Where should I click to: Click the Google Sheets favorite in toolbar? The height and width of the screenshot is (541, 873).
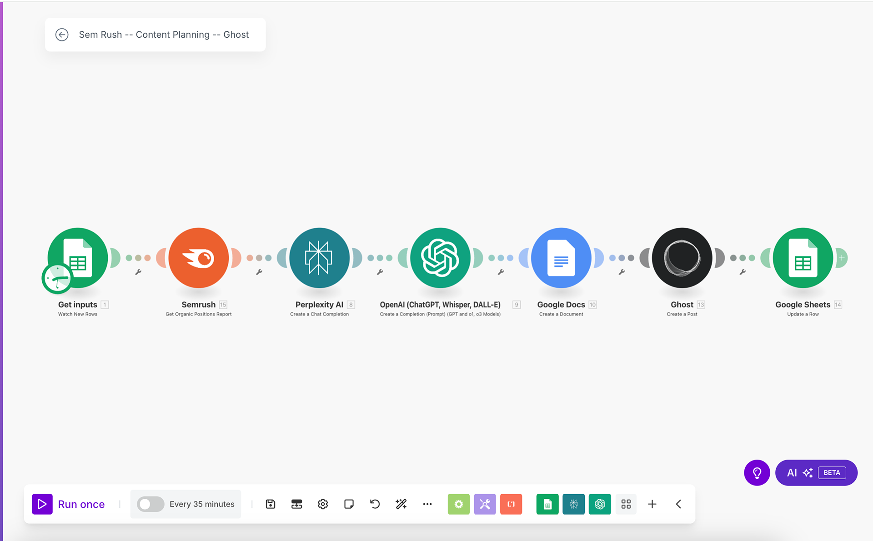547,504
